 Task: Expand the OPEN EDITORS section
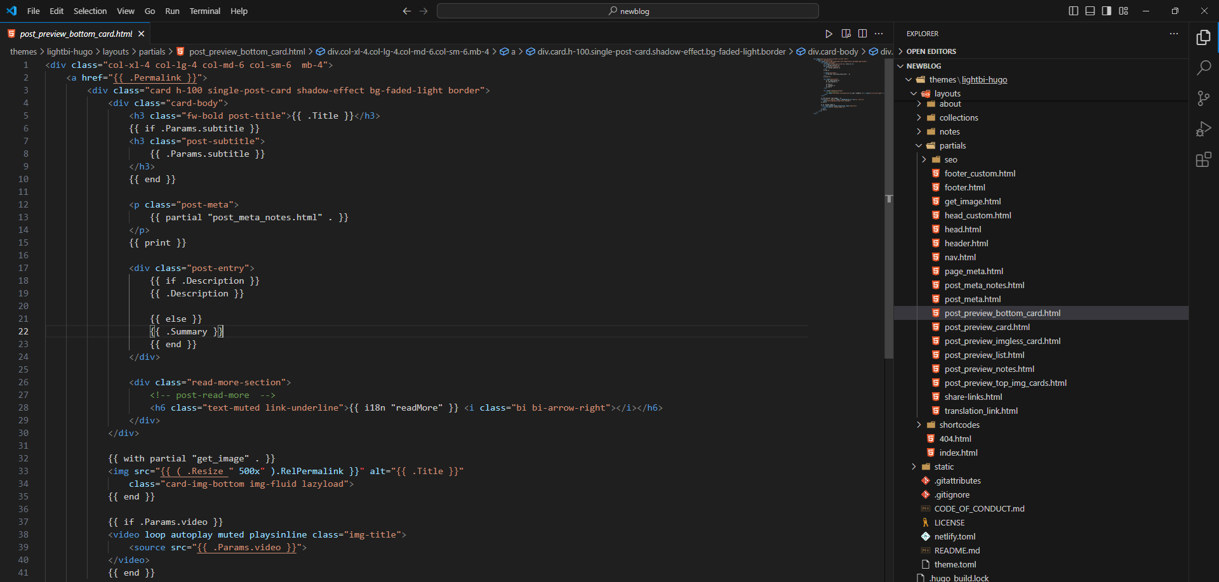click(931, 51)
